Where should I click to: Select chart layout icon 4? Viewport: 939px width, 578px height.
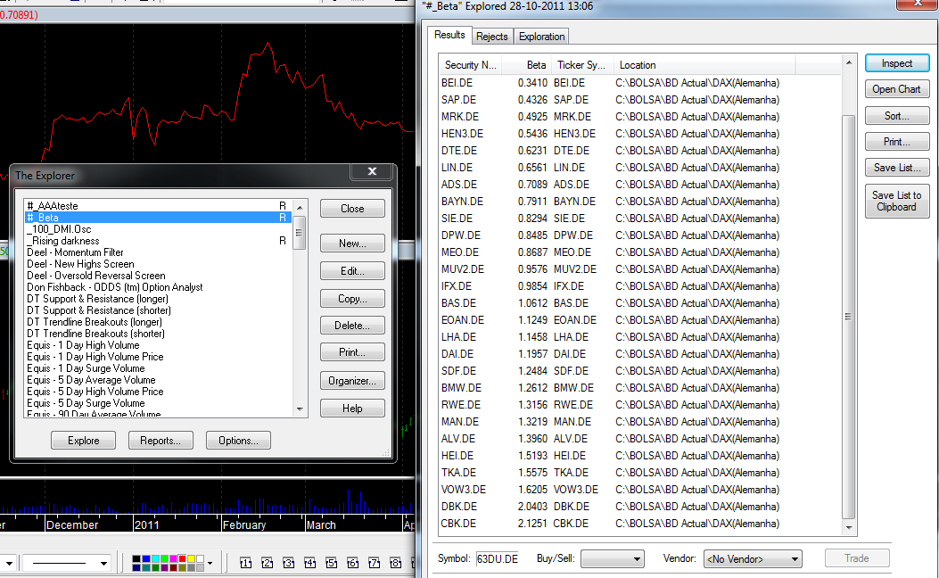point(309,563)
